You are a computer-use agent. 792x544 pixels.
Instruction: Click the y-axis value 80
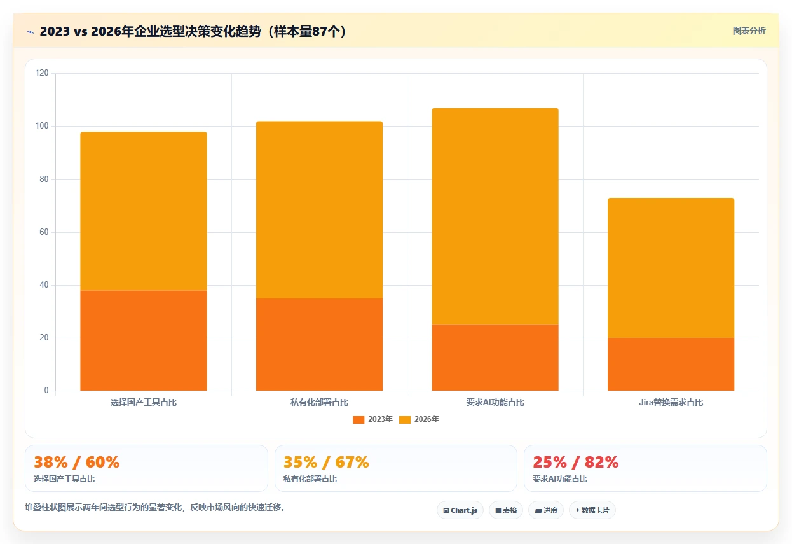[x=44, y=179]
